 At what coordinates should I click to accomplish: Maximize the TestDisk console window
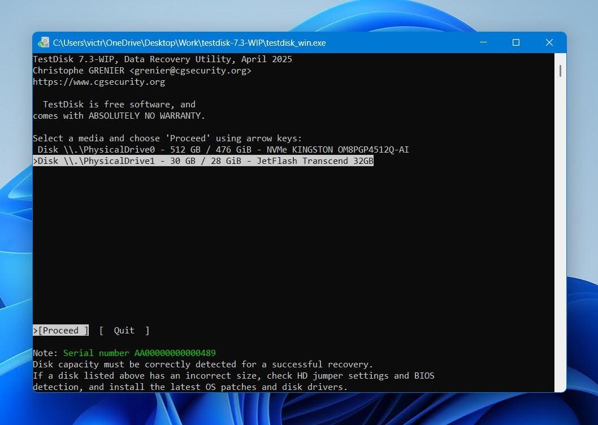(x=516, y=42)
